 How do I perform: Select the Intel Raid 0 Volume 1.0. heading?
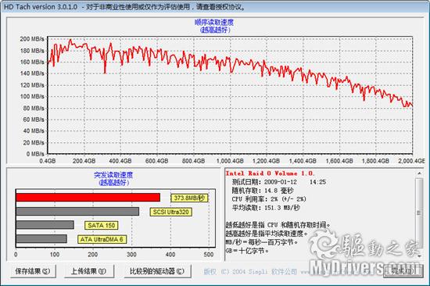coord(270,173)
